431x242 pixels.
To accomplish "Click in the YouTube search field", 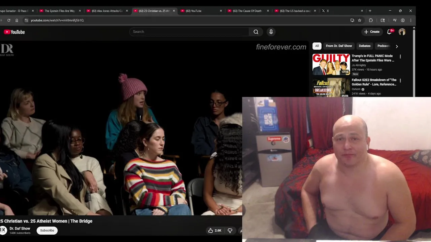I will 189,32.
